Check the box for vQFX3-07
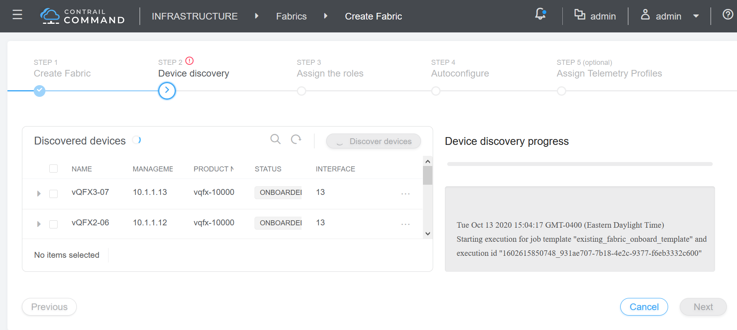The height and width of the screenshot is (330, 737). [x=54, y=194]
